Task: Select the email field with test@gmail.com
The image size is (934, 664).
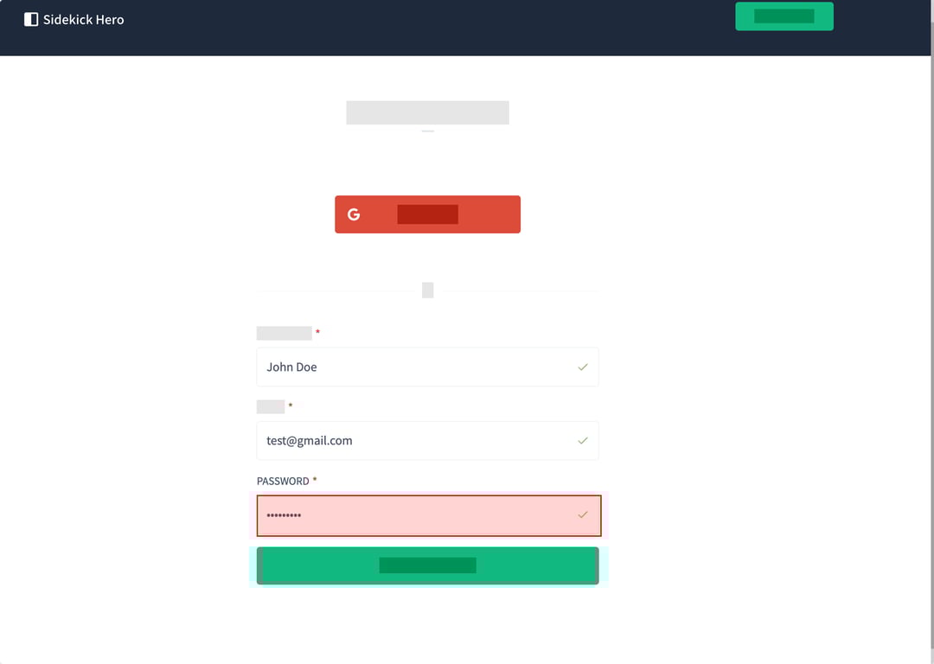Action: [415, 441]
